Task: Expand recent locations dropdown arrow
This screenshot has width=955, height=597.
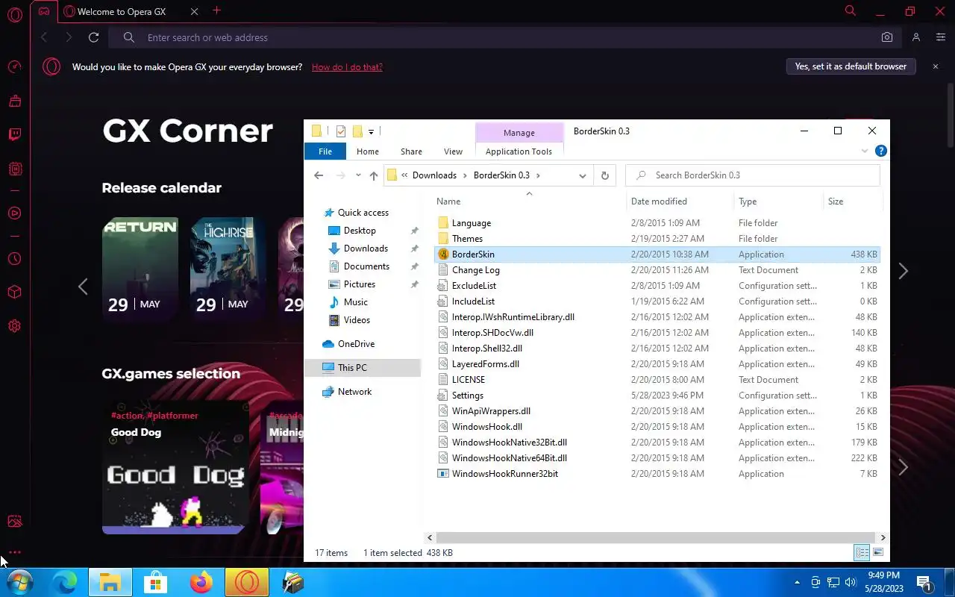Action: coord(358,175)
